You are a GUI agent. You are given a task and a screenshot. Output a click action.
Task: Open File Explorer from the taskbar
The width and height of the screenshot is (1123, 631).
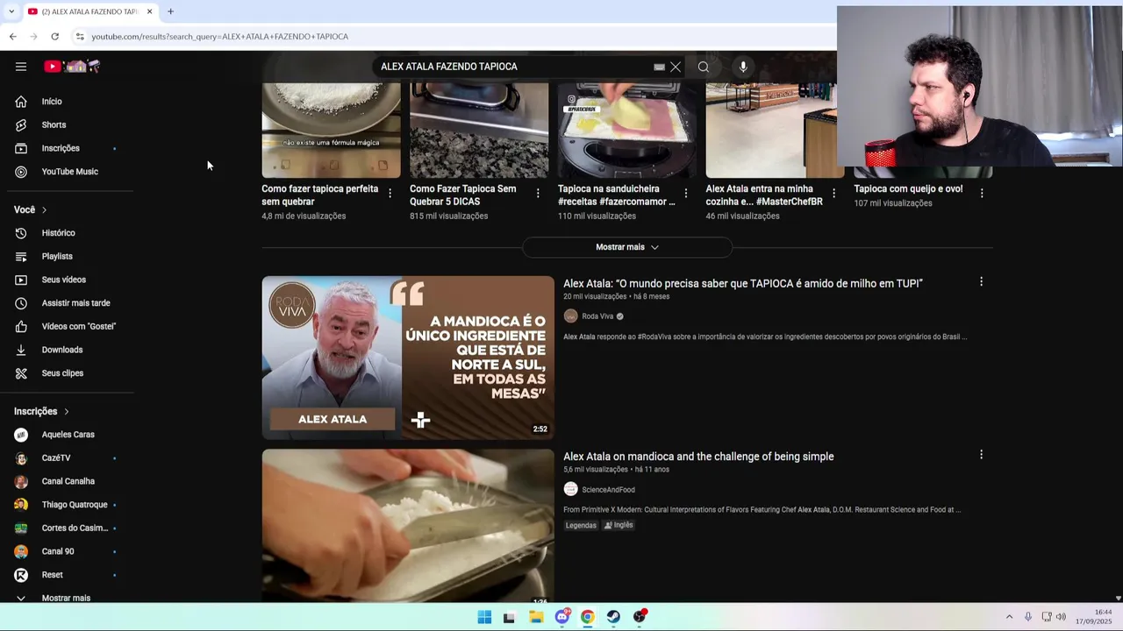click(536, 617)
